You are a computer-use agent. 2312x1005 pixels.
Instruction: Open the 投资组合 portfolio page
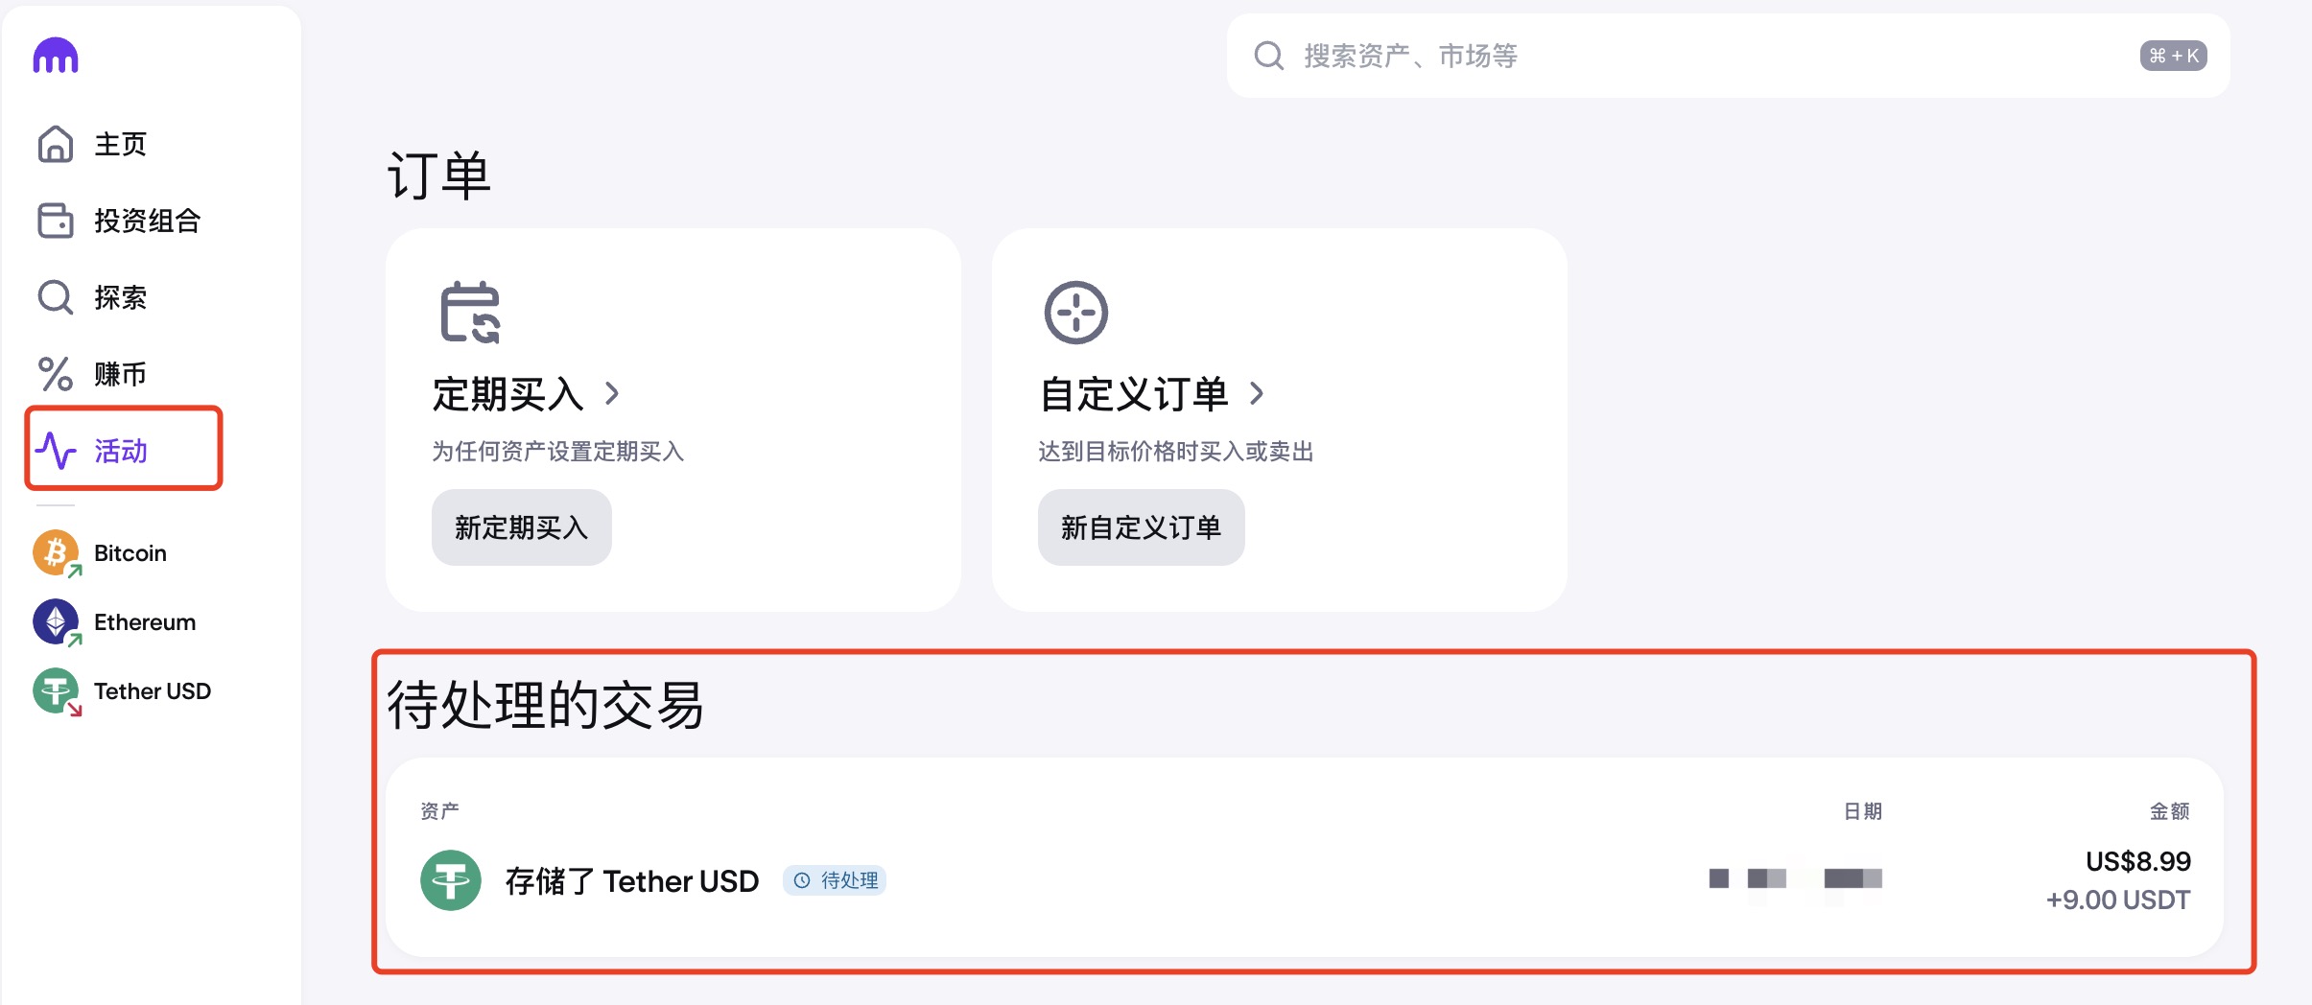146,222
